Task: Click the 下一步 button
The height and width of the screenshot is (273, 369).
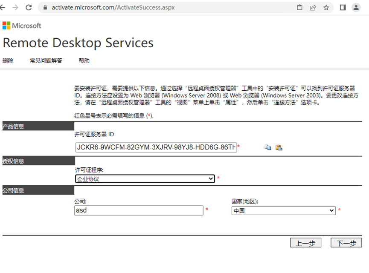Action: pos(346,242)
